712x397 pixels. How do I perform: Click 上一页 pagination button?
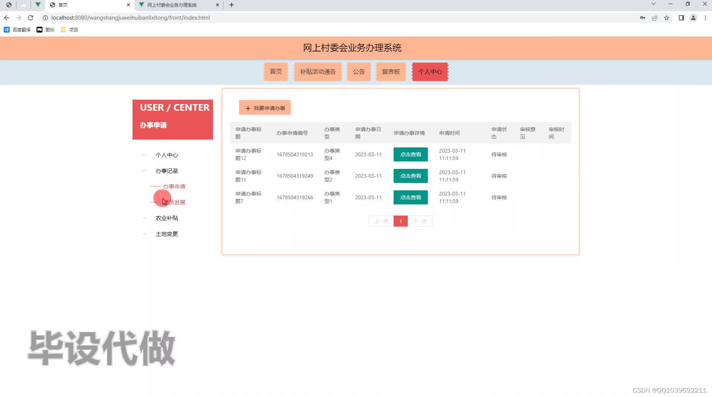381,221
